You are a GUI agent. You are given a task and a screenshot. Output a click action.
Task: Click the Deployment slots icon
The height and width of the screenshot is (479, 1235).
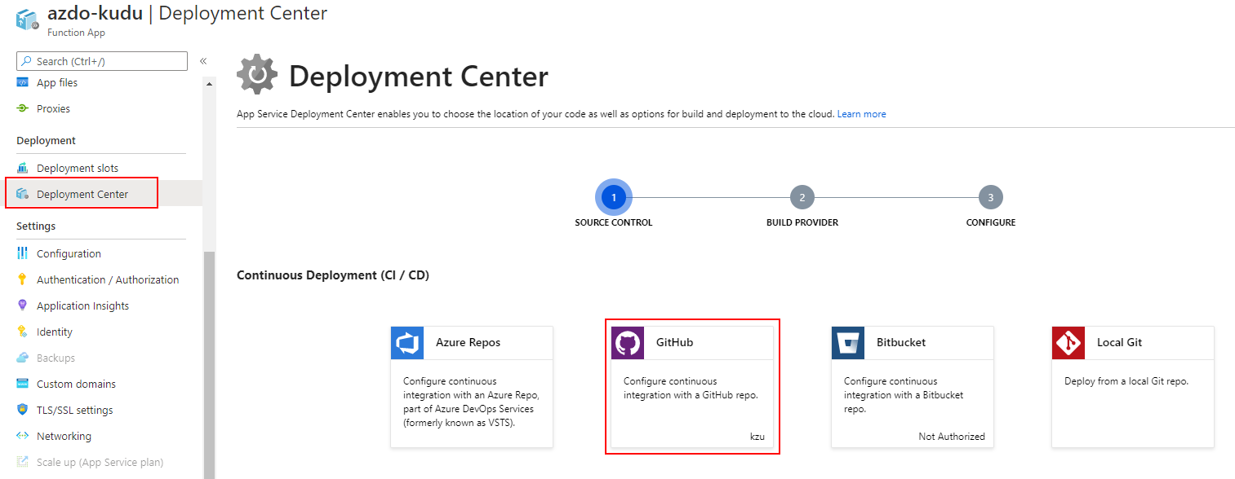click(23, 168)
